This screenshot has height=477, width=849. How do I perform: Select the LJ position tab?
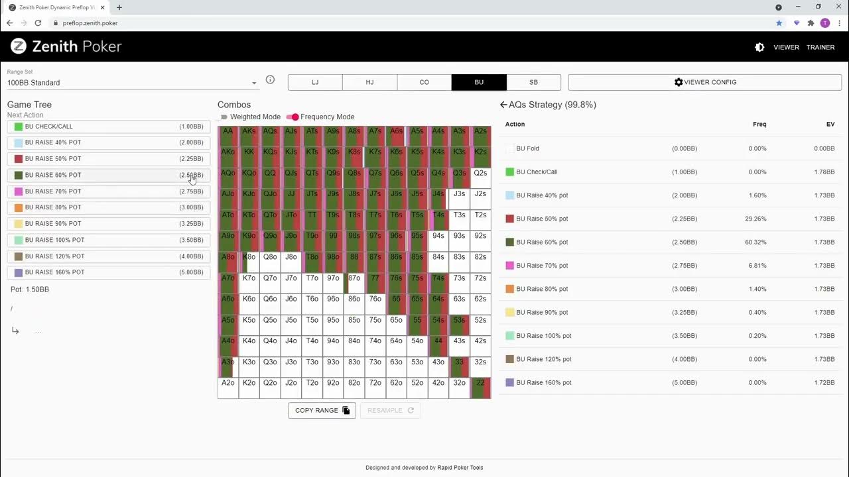coord(315,82)
